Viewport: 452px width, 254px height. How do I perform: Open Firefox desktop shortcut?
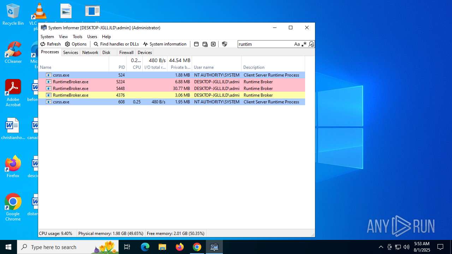point(13,167)
